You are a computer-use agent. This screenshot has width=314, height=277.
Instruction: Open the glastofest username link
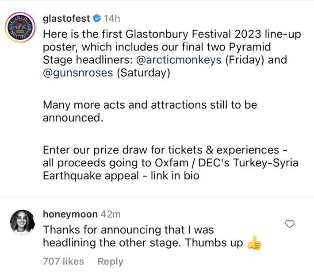pyautogui.click(x=66, y=19)
